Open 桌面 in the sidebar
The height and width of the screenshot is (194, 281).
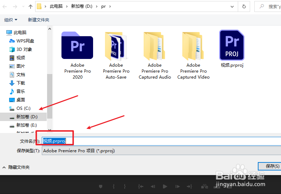click(x=17, y=100)
